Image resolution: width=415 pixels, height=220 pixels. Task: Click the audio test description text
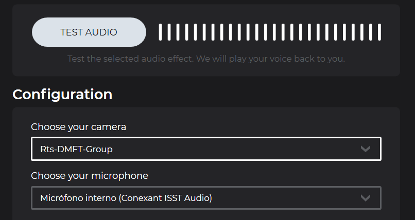pos(206,59)
